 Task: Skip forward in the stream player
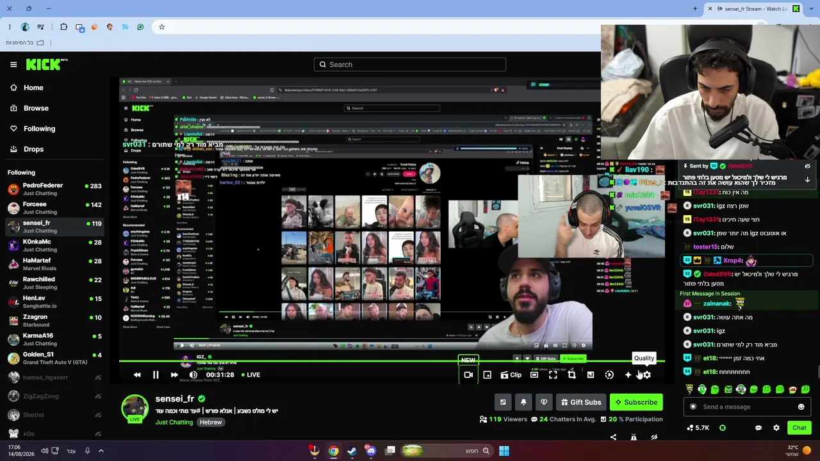(174, 375)
